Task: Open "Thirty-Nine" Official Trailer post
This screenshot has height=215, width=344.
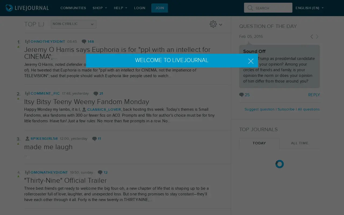Action: (65, 181)
